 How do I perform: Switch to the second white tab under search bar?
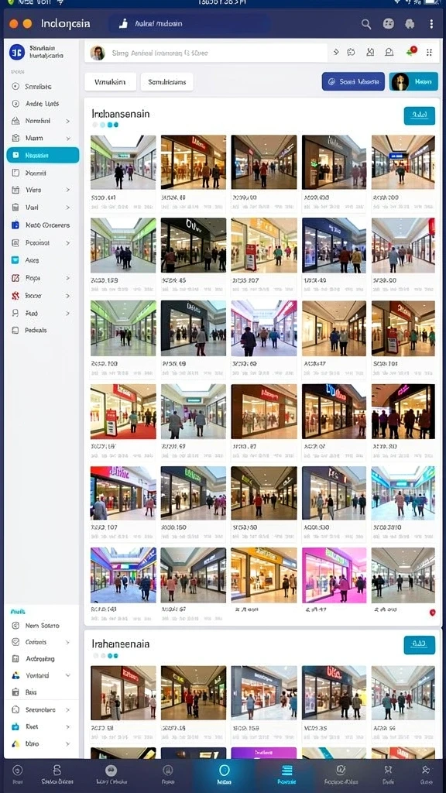[x=167, y=81]
